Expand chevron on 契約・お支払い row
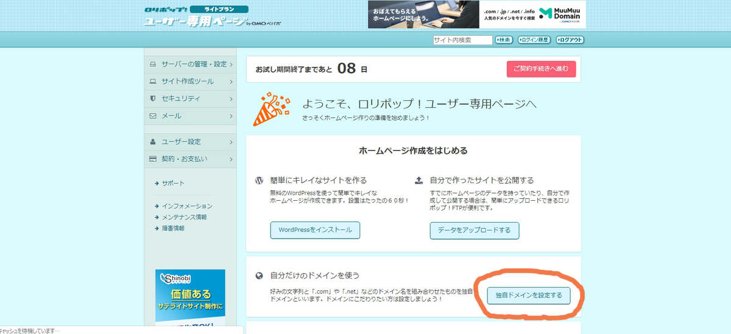This screenshot has height=334, width=731. (231, 159)
